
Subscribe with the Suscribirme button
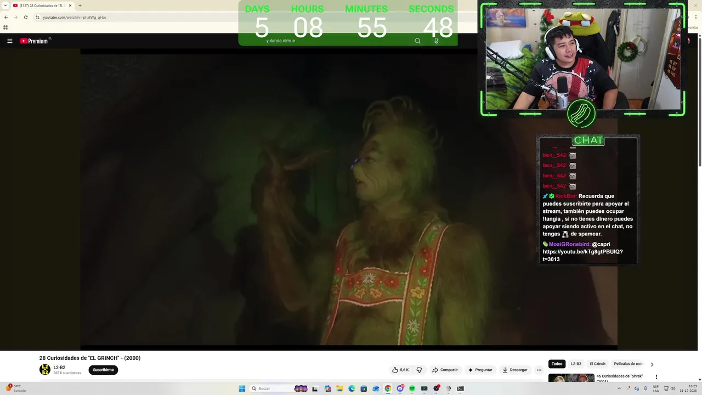[x=103, y=370]
